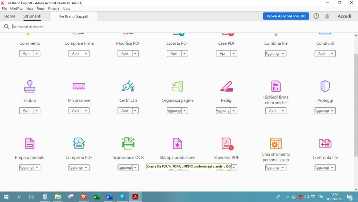Screen dimensions: 358x202
Task: Select the Misurazione ruler icon
Action: 79,86
